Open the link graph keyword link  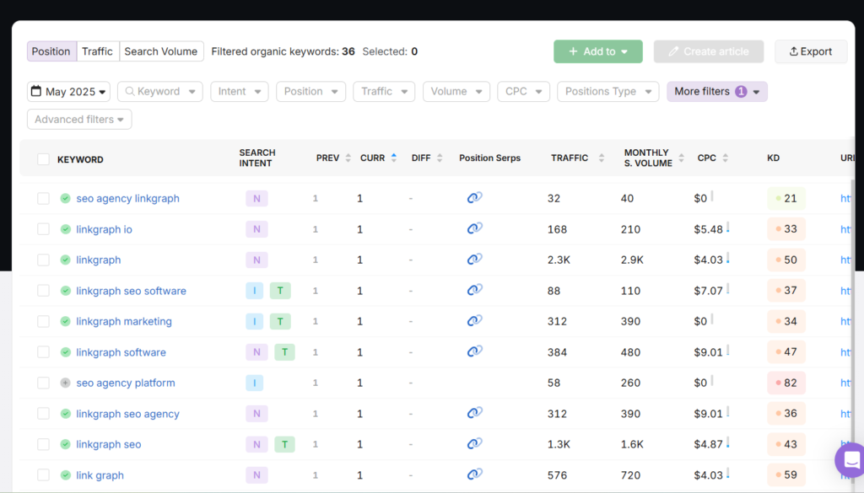click(100, 474)
